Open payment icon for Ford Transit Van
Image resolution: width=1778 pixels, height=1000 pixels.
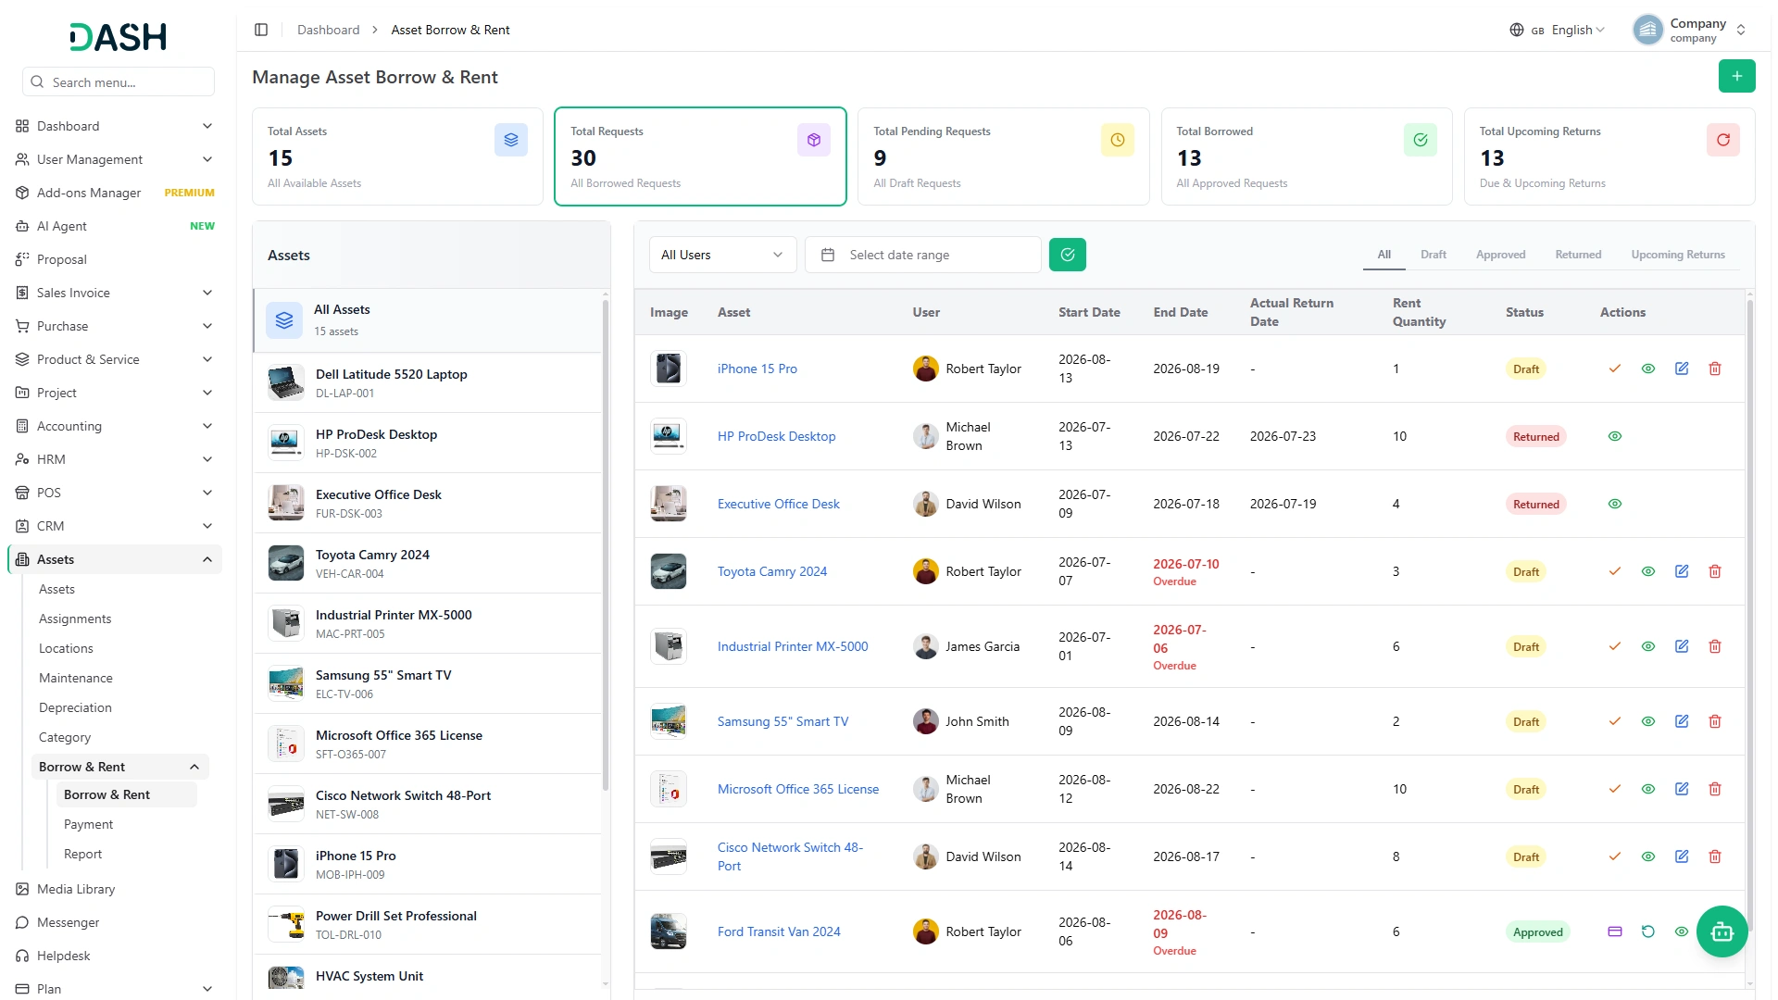(1614, 931)
